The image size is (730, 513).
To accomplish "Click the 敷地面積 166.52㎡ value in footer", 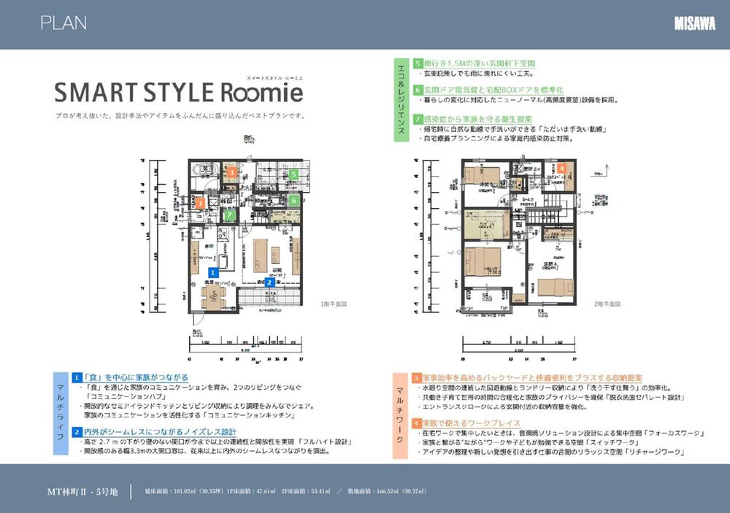I will pyautogui.click(x=387, y=491).
